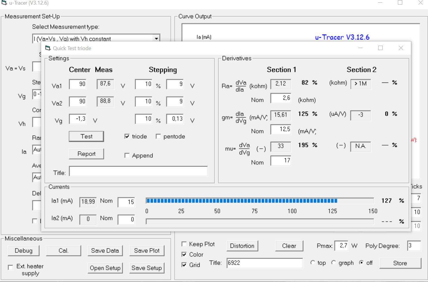
Task: Click the Debug button
Action: 23,251
